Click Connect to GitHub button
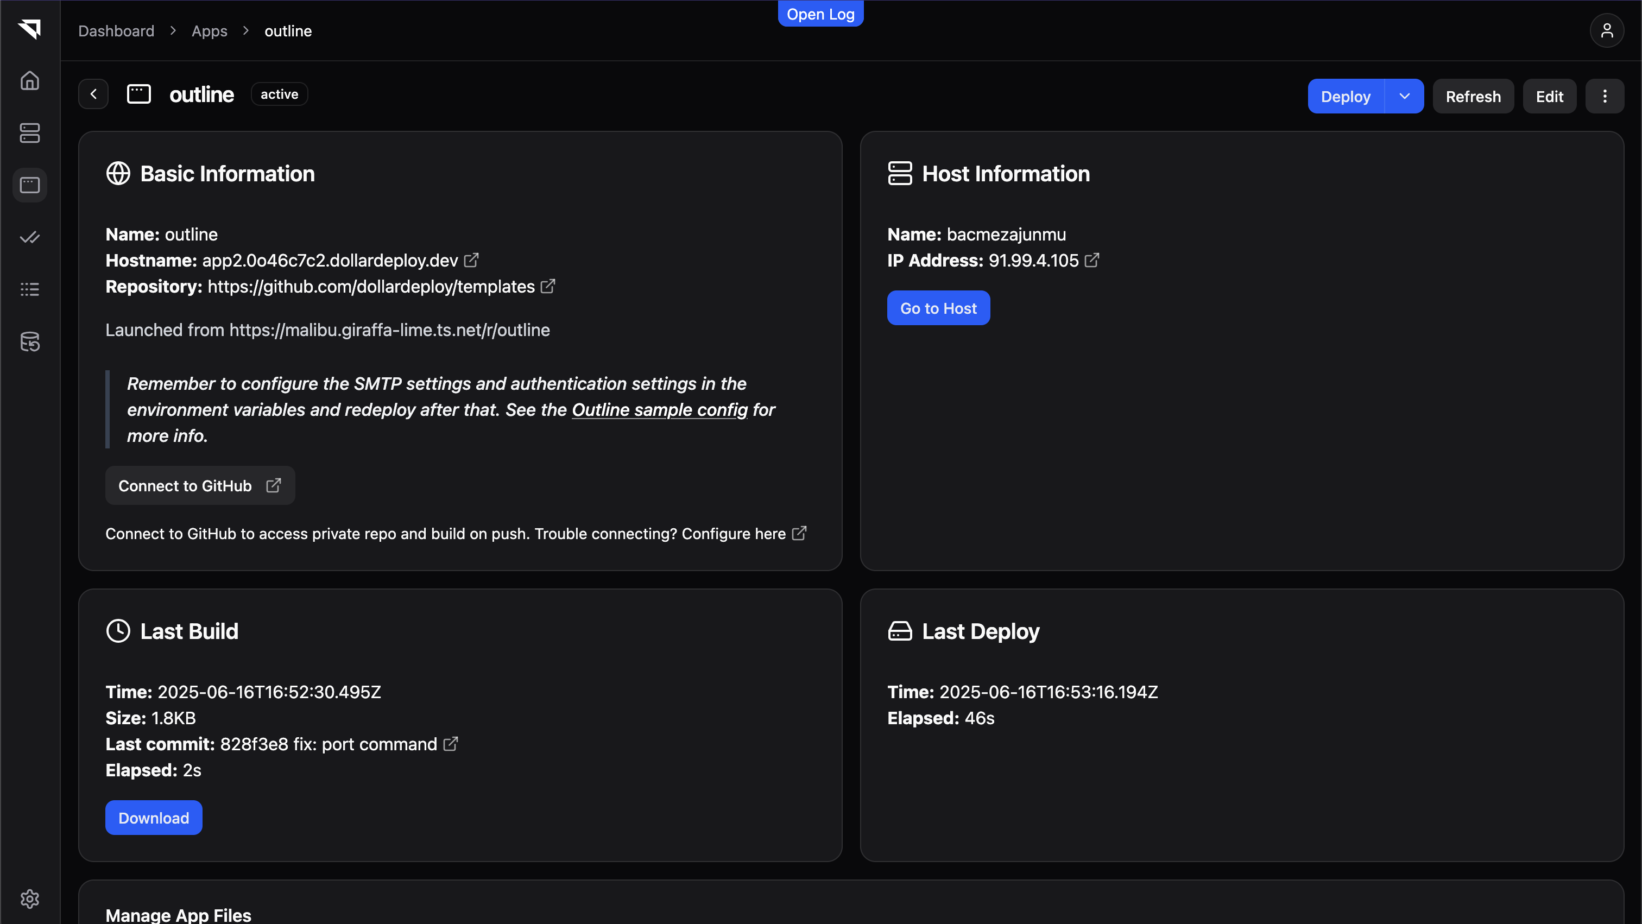 coord(200,485)
